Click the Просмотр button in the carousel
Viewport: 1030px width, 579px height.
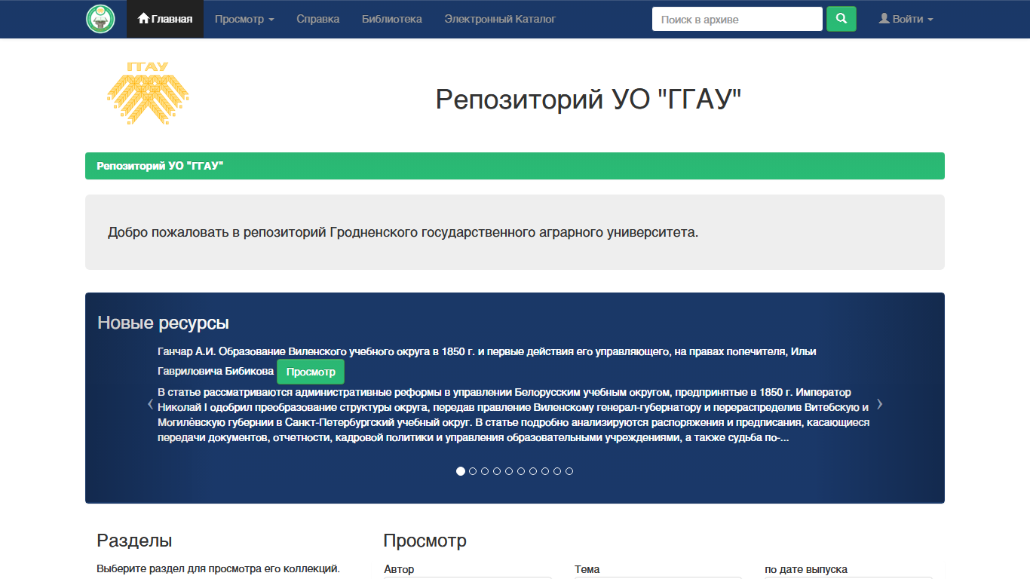coord(311,372)
